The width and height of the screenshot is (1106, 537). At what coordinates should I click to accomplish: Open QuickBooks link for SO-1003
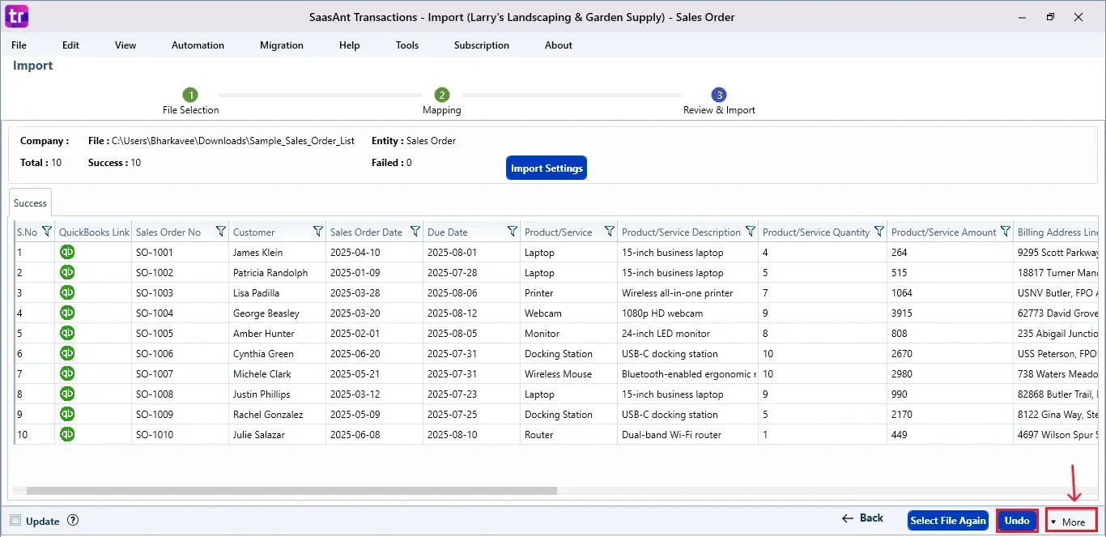click(67, 292)
